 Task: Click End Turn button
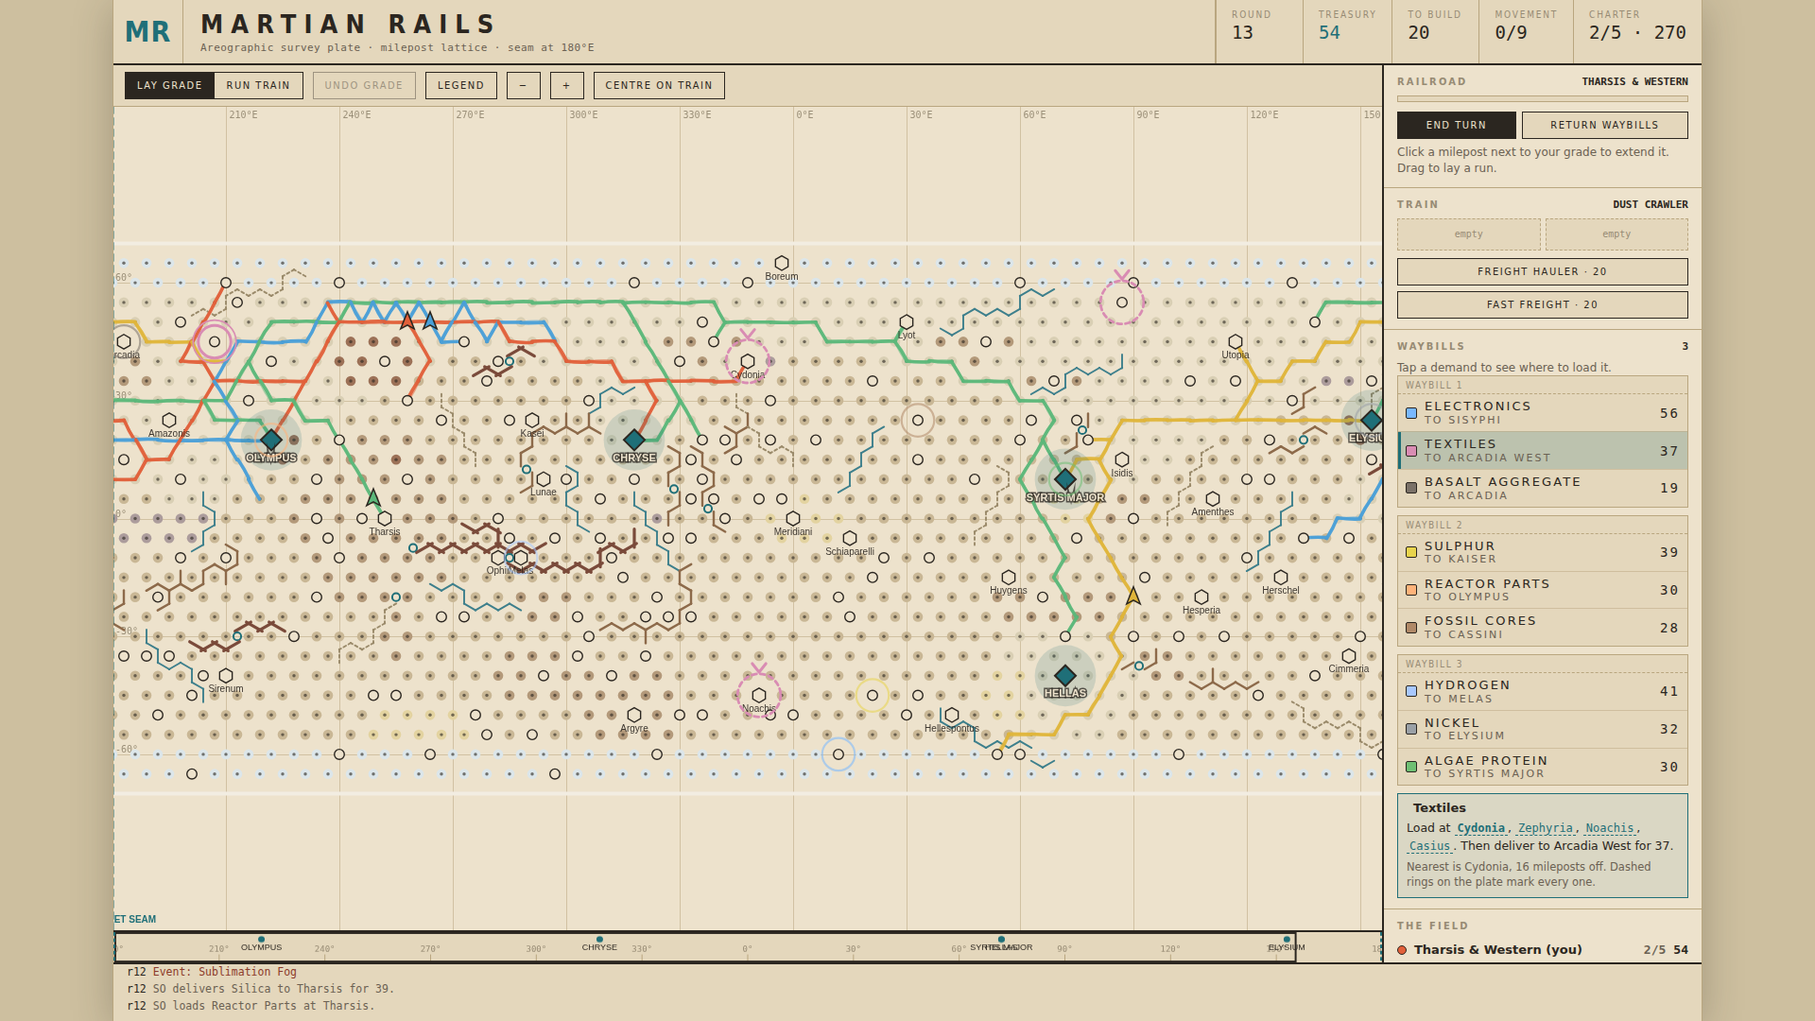coord(1457,125)
